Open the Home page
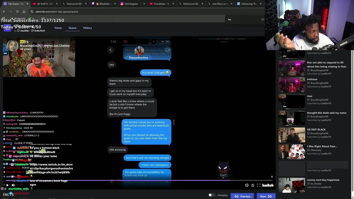This screenshot has height=199, width=354. tap(58, 28)
